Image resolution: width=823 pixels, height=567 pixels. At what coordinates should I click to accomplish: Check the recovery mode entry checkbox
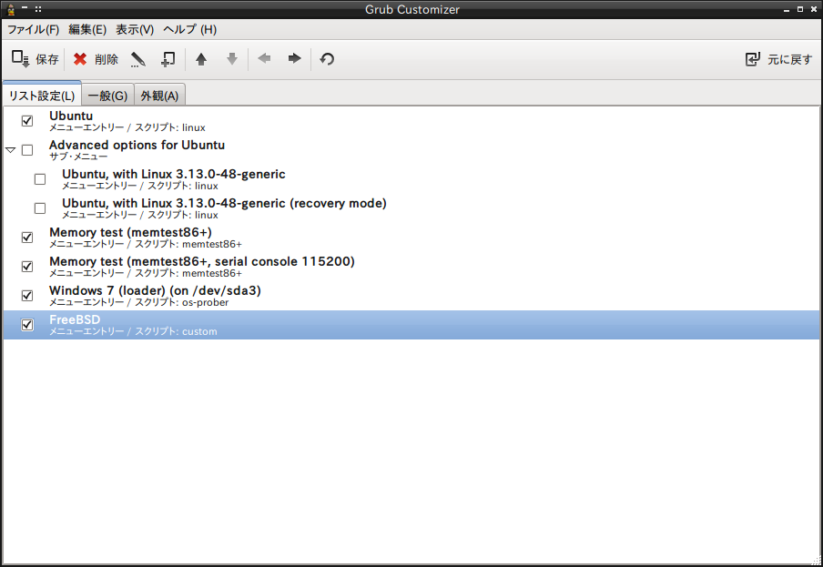point(40,208)
